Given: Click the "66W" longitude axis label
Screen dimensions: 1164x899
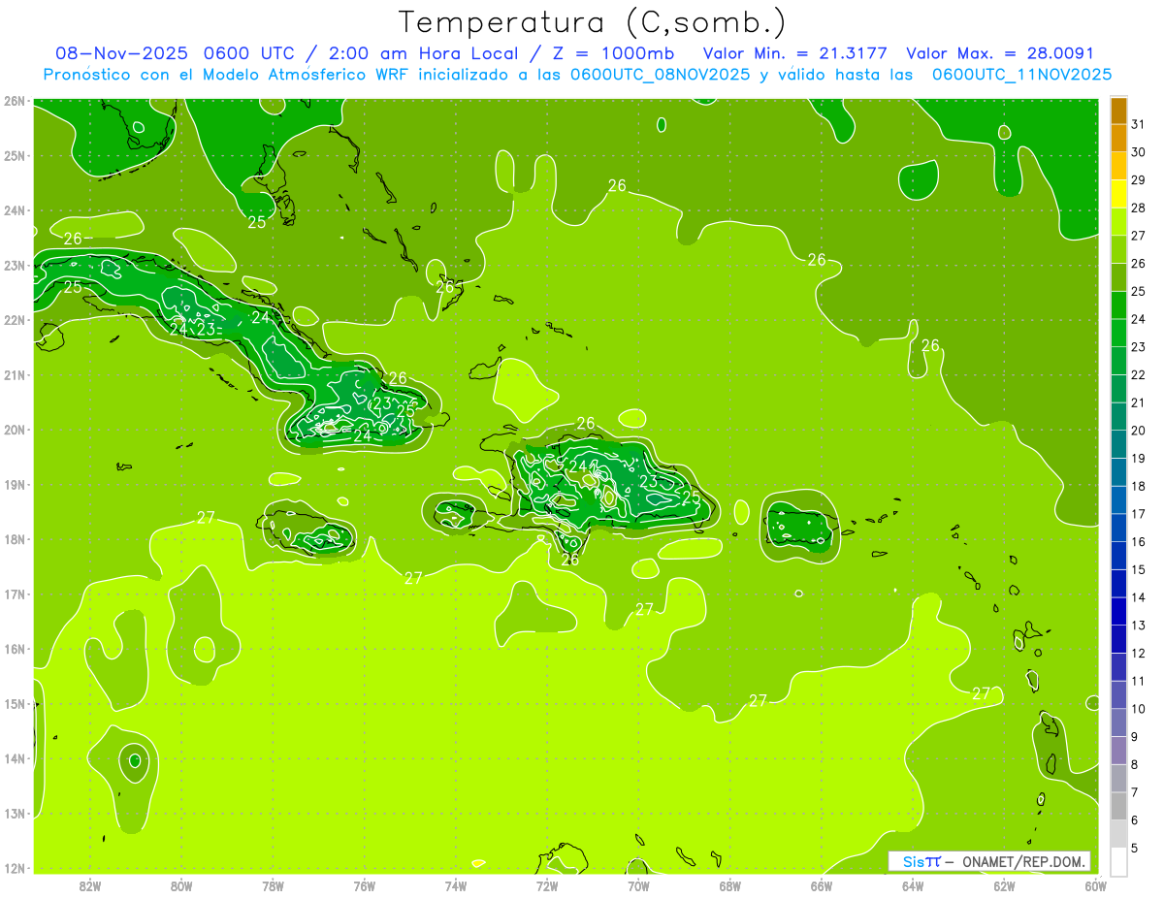Looking at the screenshot, I should point(822,886).
